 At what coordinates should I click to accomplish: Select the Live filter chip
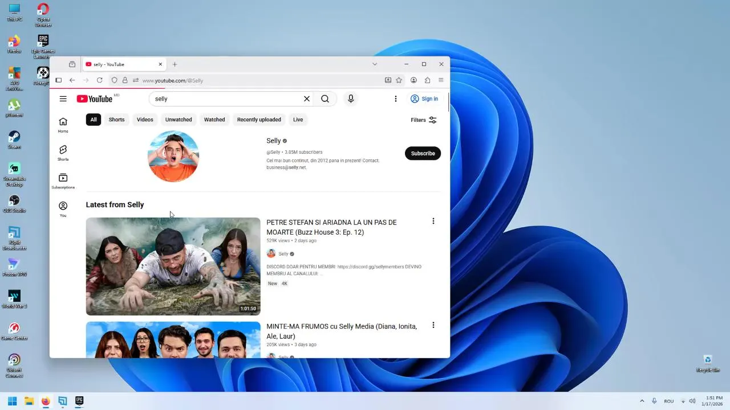click(298, 120)
